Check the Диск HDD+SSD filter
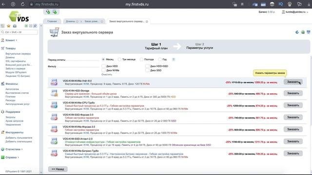This screenshot has height=175, width=312. (147, 66)
